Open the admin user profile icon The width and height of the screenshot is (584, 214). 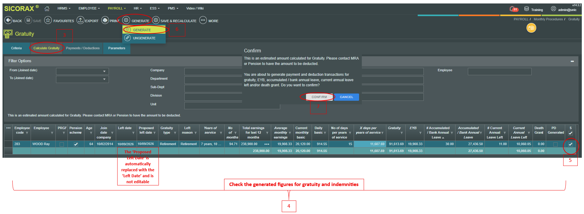[x=553, y=9]
